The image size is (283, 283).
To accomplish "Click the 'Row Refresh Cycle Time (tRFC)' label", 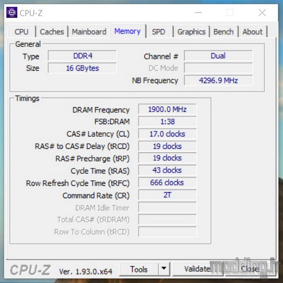I will point(78,183).
